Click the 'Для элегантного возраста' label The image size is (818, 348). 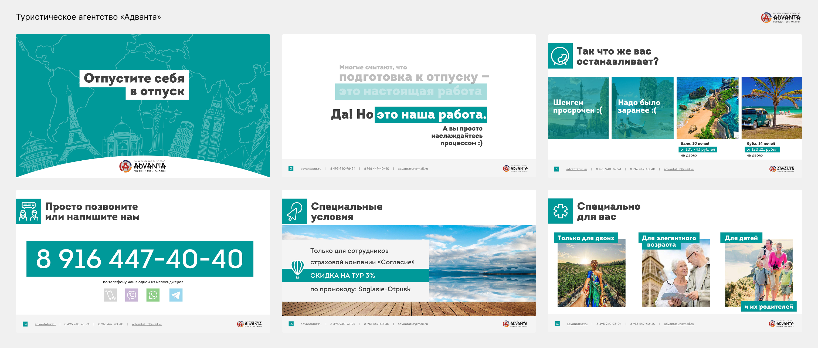[x=669, y=241]
